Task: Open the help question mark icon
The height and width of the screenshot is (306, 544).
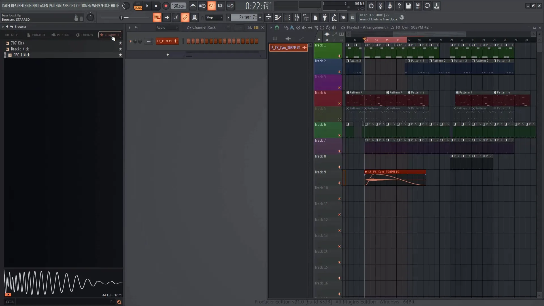Action: [x=399, y=6]
